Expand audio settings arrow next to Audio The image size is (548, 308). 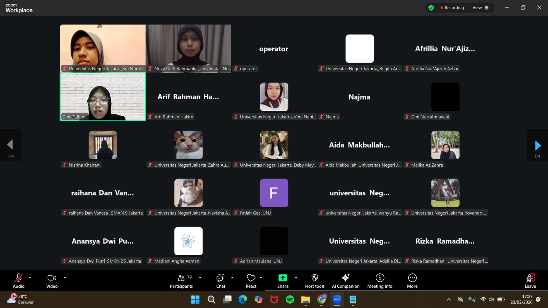coord(30,278)
